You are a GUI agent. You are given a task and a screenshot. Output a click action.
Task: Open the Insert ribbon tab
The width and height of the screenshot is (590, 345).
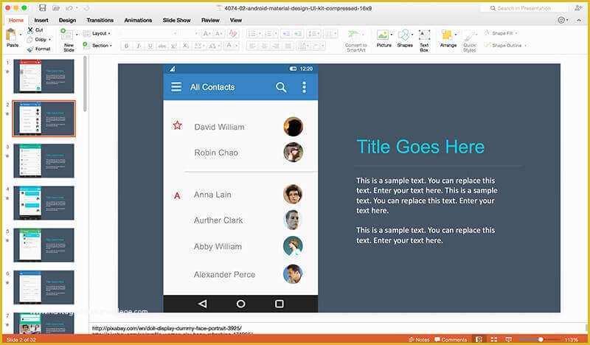pyautogui.click(x=41, y=20)
